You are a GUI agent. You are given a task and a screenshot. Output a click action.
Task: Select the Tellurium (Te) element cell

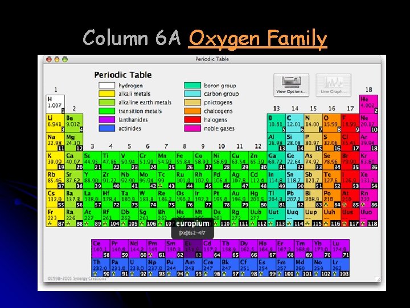332,180
